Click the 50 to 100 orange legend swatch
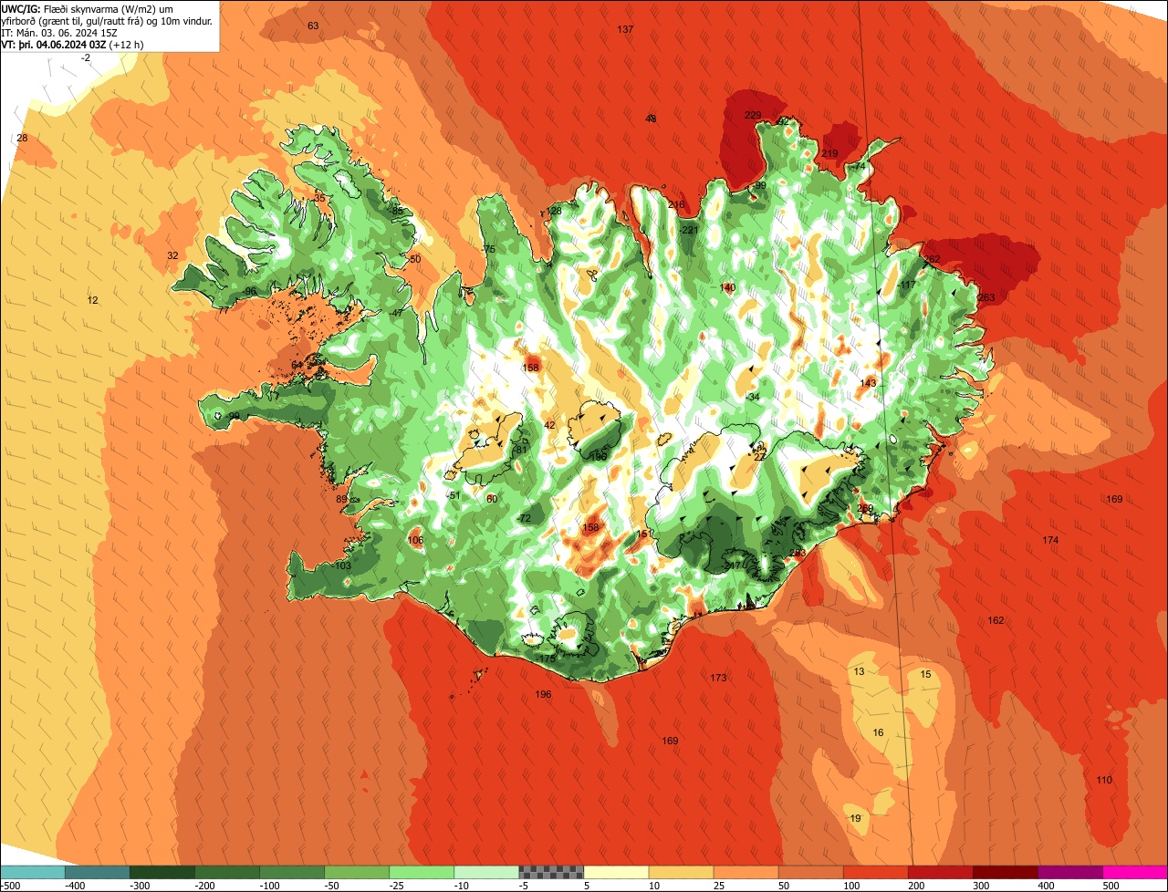Screen dimensions: 1168x892 [x=810, y=872]
